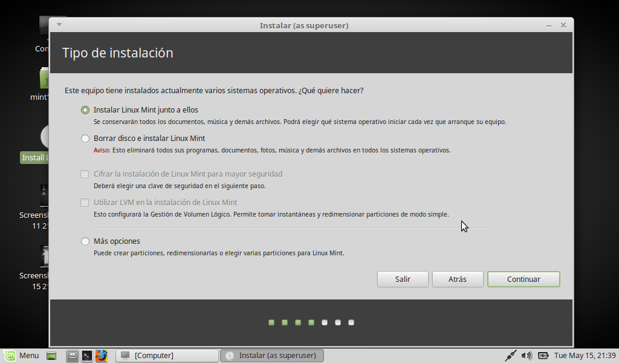The height and width of the screenshot is (363, 619).
Task: Select 'Instalar Linux Mint junto a ellos'
Action: (x=85, y=110)
